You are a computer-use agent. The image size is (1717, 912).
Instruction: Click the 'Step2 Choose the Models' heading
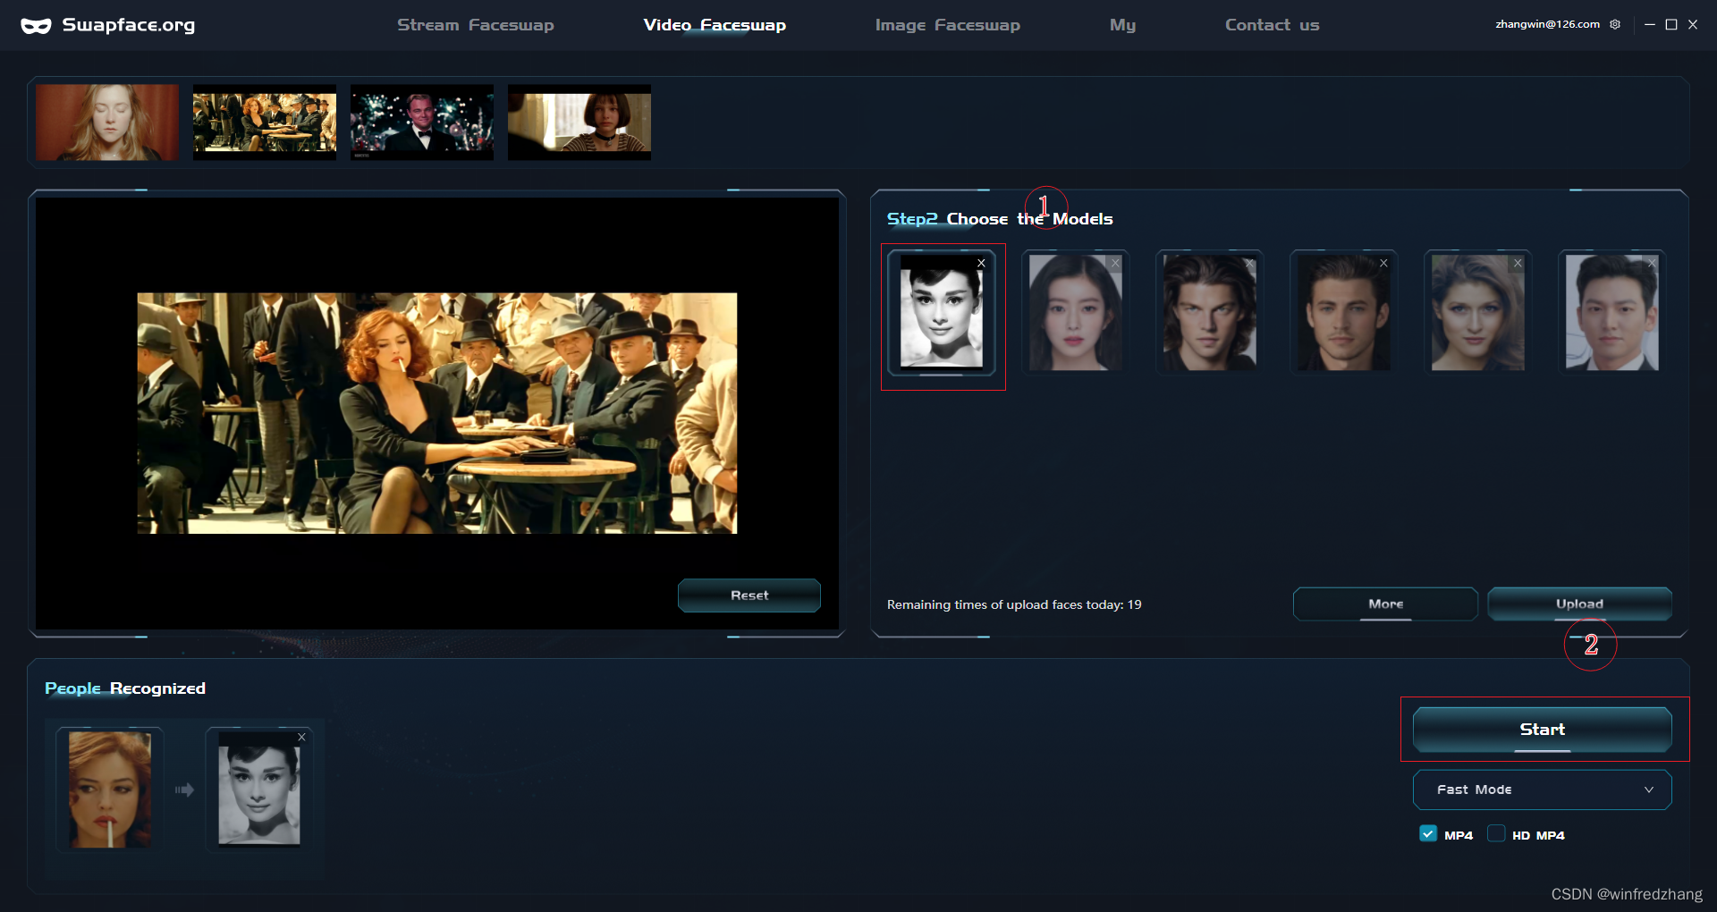tap(1000, 219)
